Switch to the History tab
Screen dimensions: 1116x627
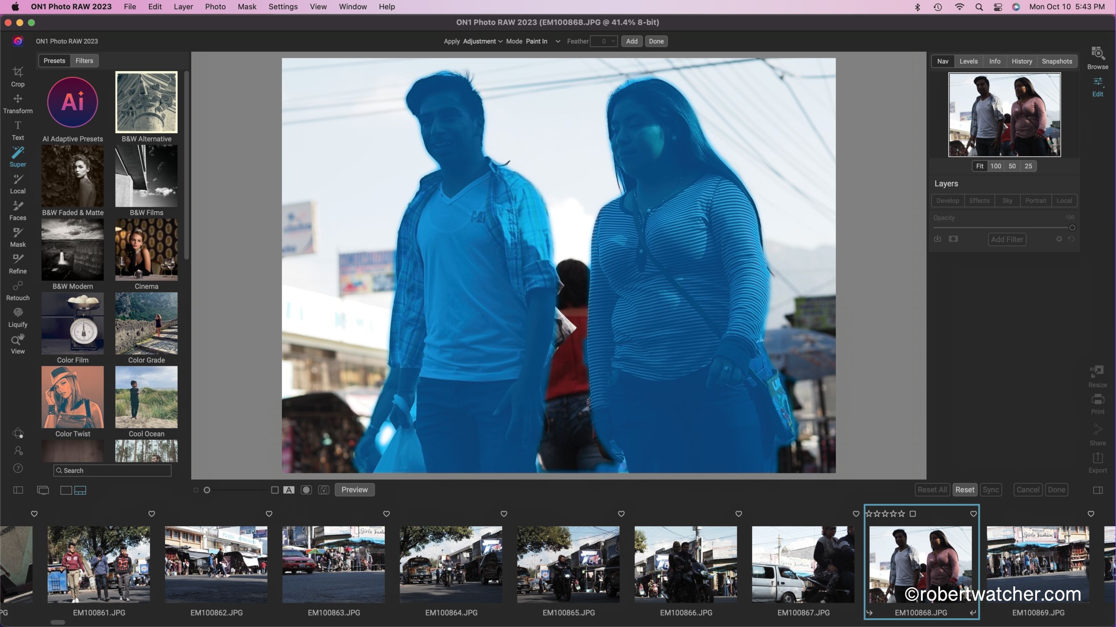pos(1021,61)
